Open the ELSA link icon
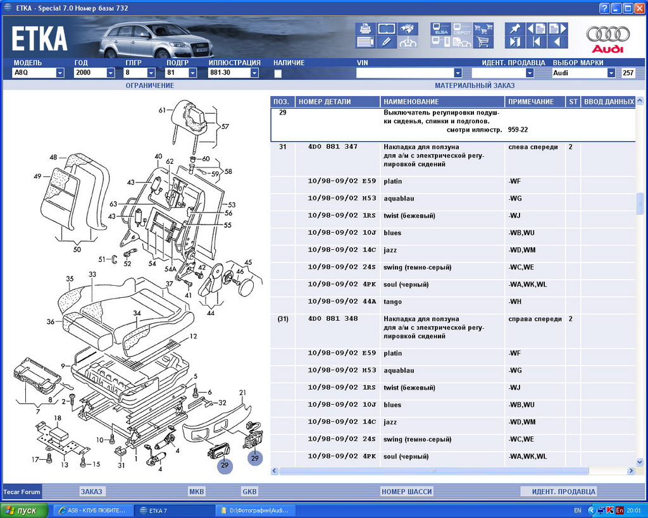 (440, 28)
